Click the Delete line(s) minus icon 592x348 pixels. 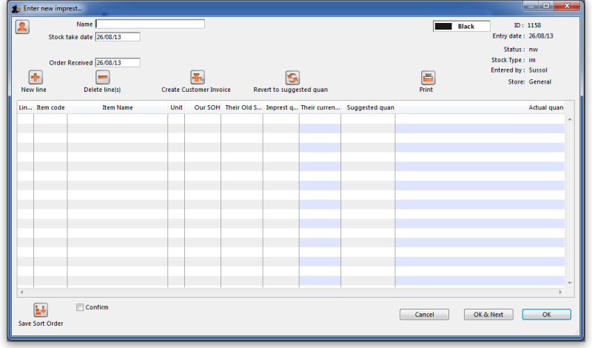pyautogui.click(x=102, y=77)
